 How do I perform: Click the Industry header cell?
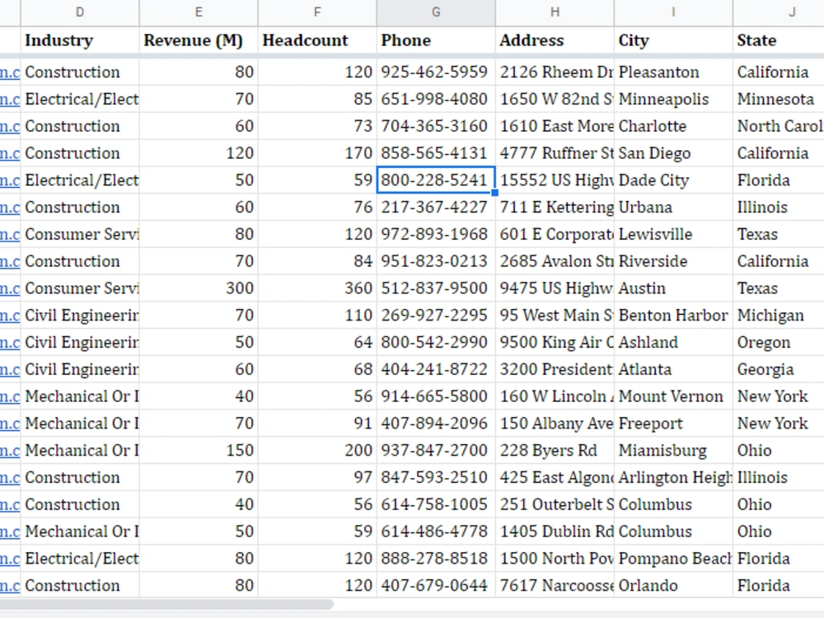80,40
